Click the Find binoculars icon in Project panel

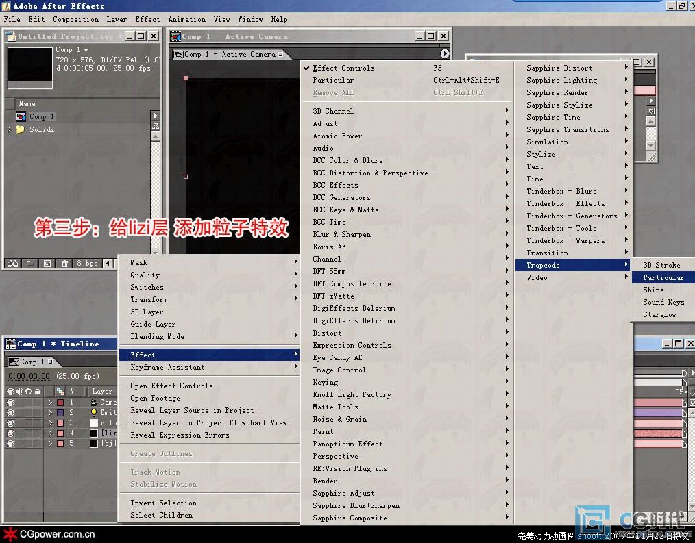coord(13,264)
